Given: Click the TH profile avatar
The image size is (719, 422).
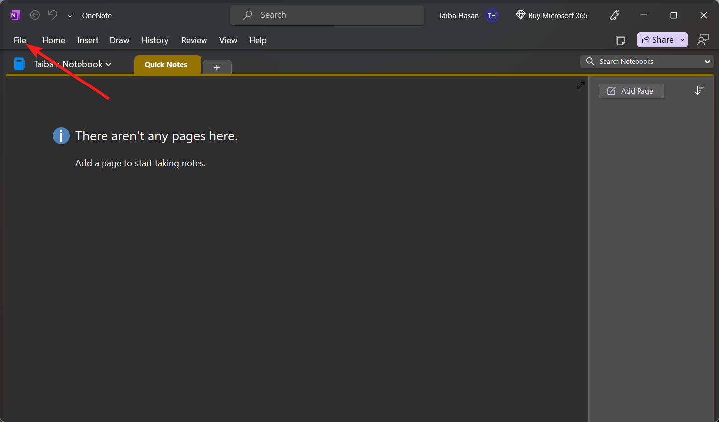Looking at the screenshot, I should [x=492, y=16].
